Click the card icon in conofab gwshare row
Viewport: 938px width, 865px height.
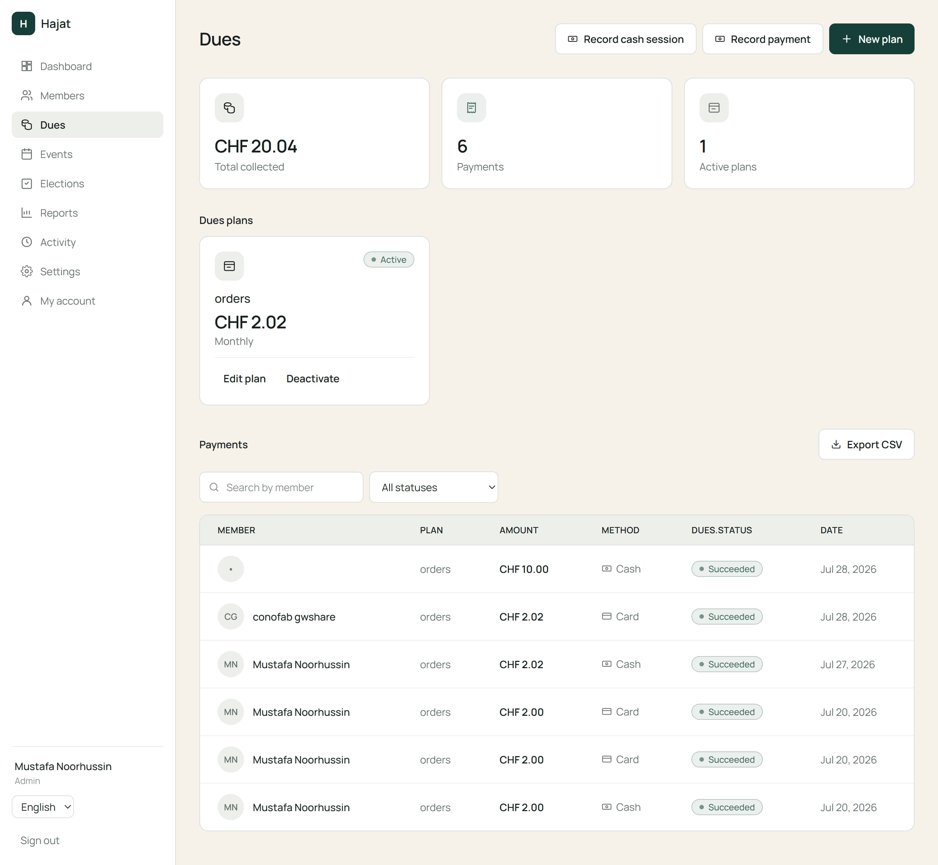(607, 616)
